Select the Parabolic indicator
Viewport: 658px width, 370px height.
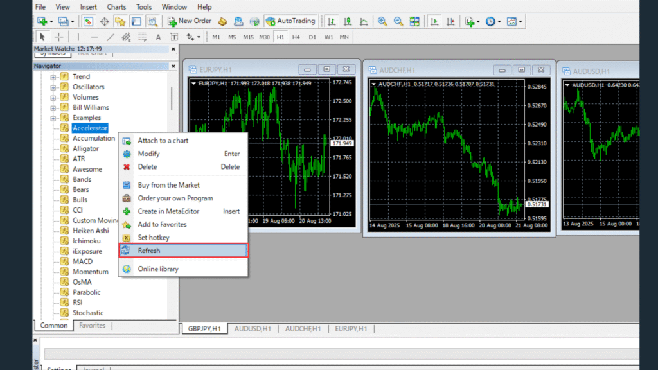pos(87,292)
